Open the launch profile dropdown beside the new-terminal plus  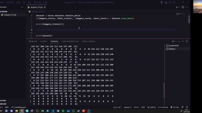[x=175, y=41]
